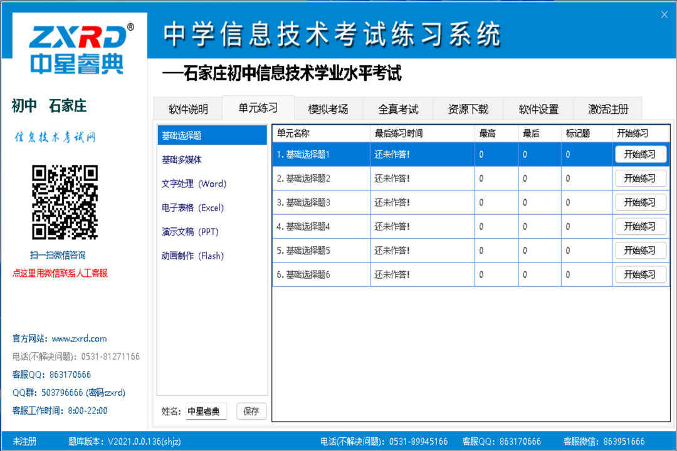Save the name with 保存 button

[251, 412]
